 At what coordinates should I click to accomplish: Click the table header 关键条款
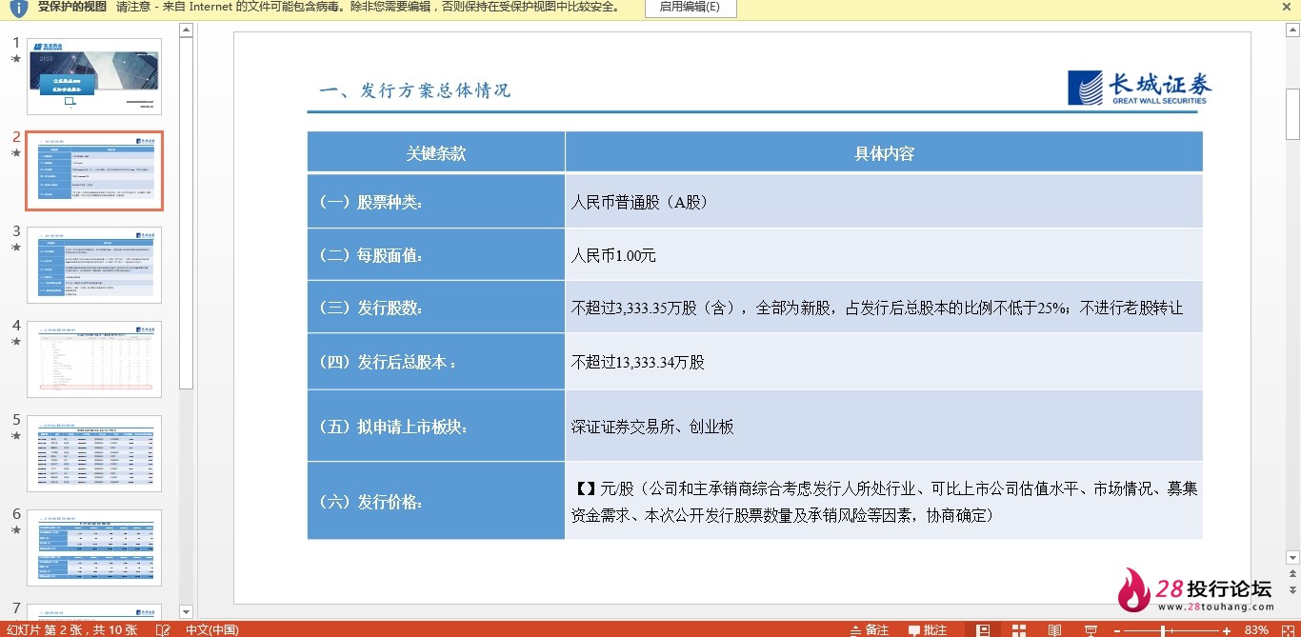(436, 153)
